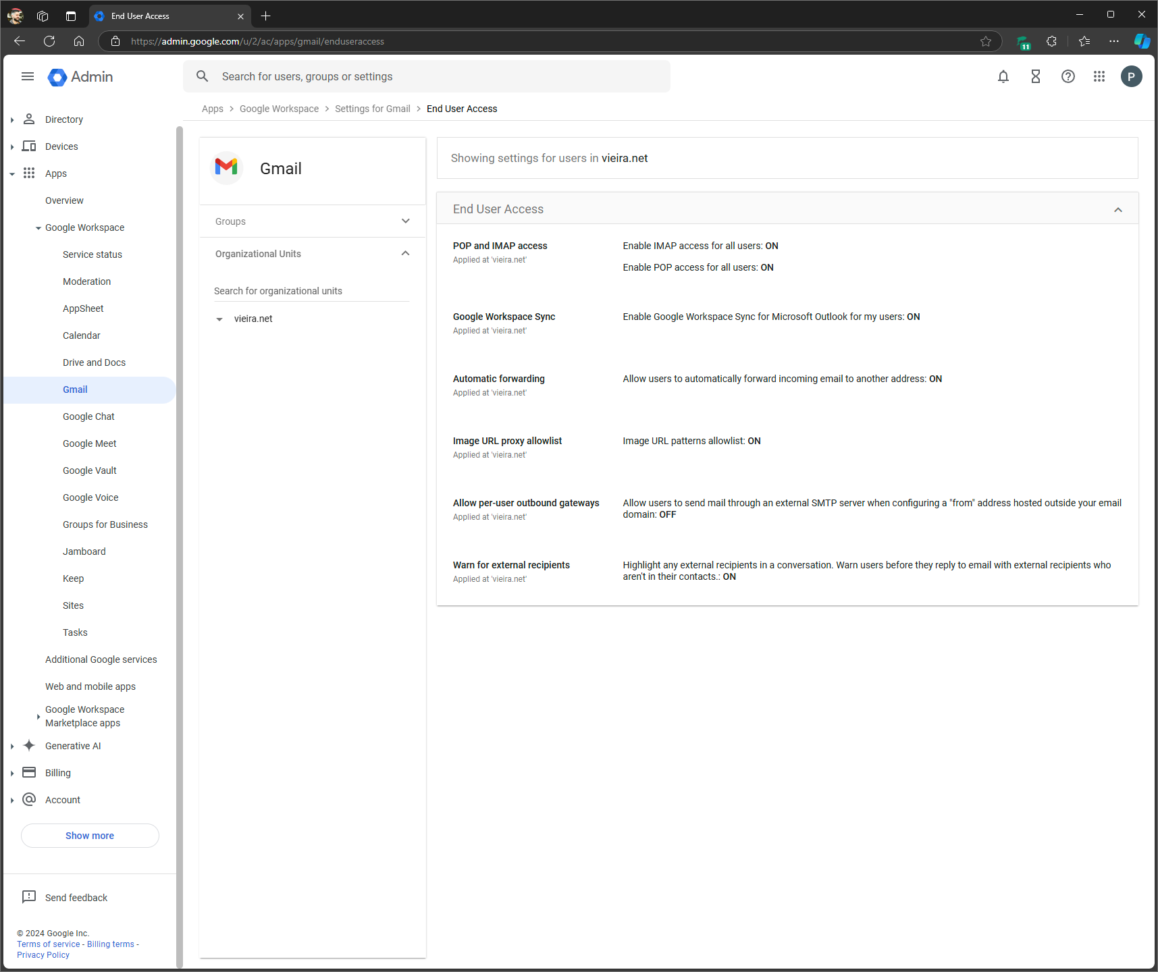Viewport: 1158px width, 972px height.
Task: Click the Account at-sign icon
Action: click(x=29, y=799)
